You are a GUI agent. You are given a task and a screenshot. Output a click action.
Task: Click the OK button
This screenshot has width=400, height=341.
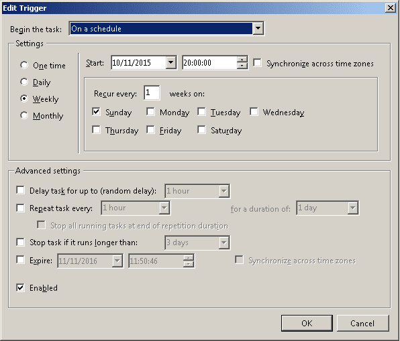click(x=307, y=323)
